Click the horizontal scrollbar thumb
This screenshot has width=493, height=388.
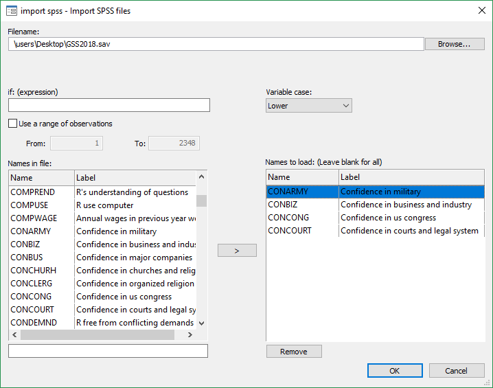98,335
